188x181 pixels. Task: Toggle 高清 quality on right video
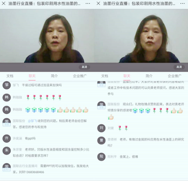(179, 67)
